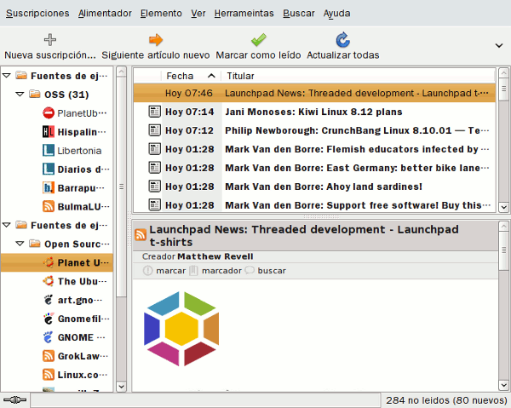Open the toolbar overflow chevron

(498, 45)
